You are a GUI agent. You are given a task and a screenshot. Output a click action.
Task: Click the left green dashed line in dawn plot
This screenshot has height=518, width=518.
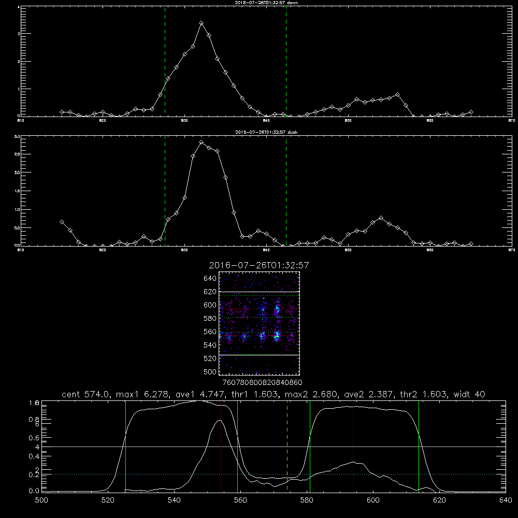(x=165, y=62)
